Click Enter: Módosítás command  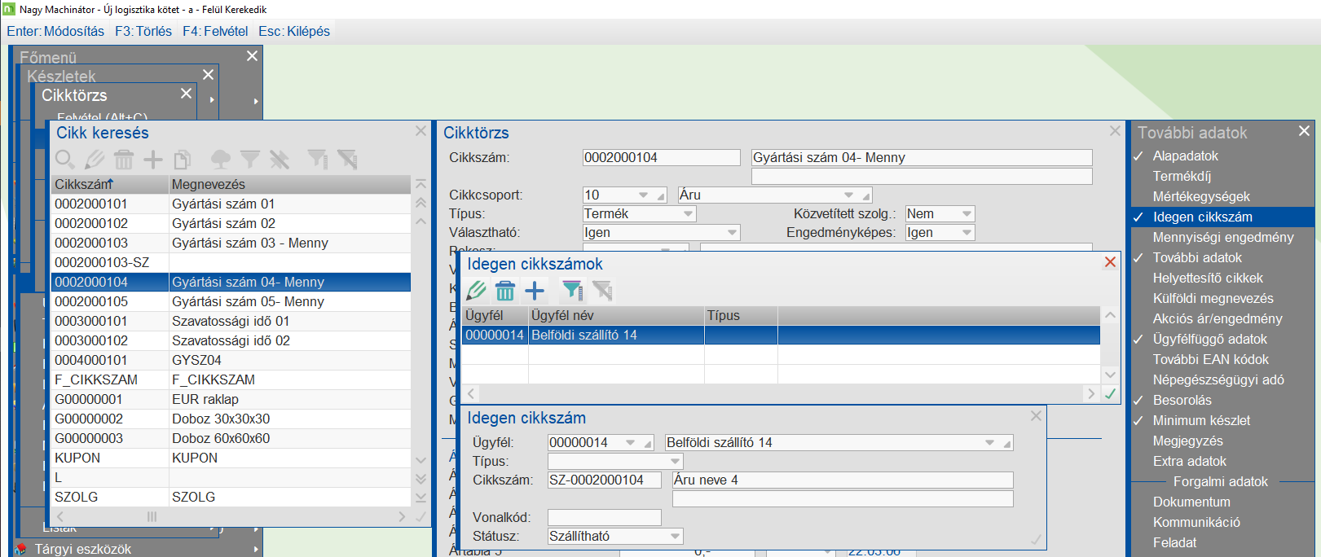point(55,31)
